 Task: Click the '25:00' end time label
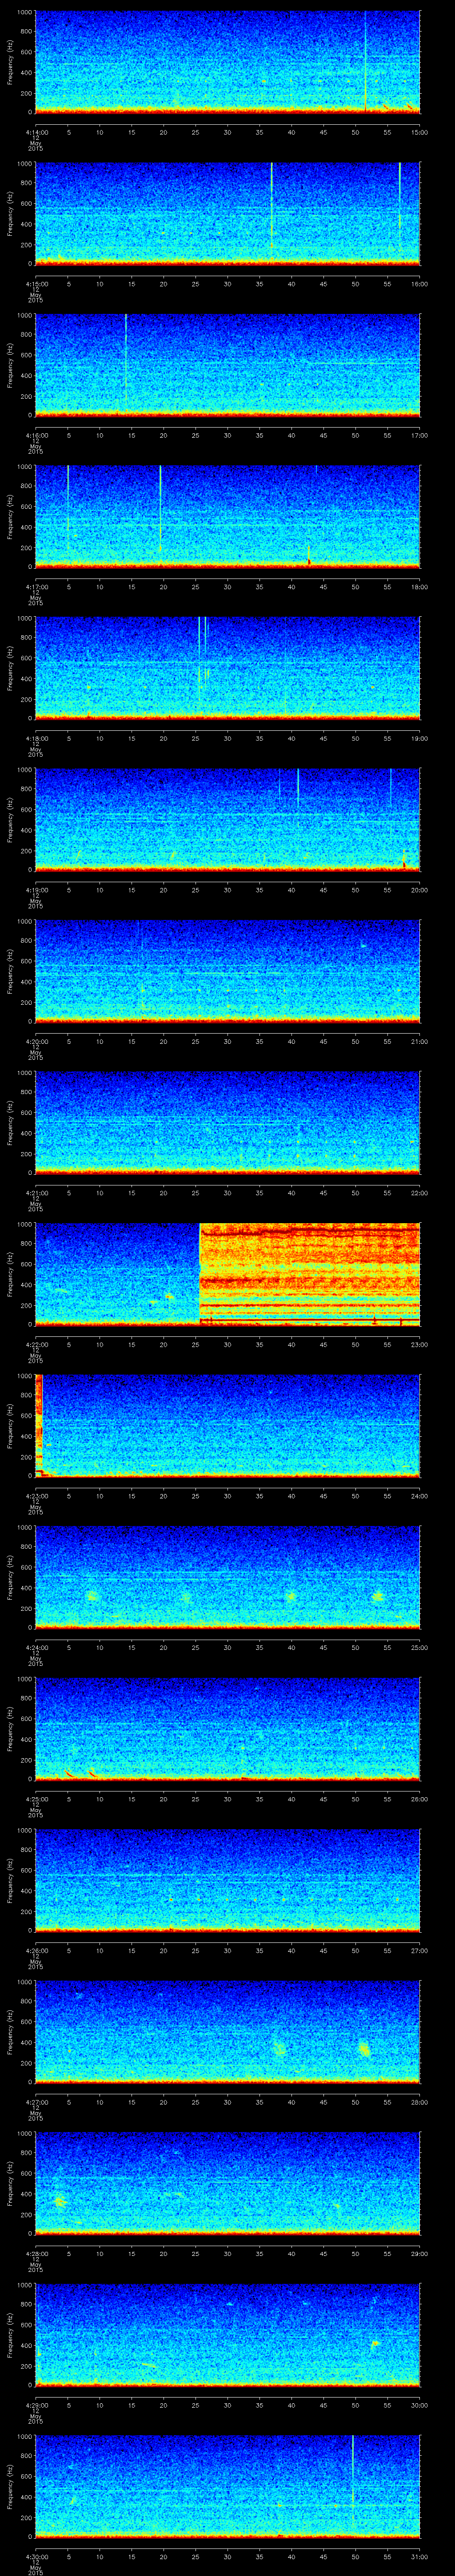click(x=419, y=1647)
